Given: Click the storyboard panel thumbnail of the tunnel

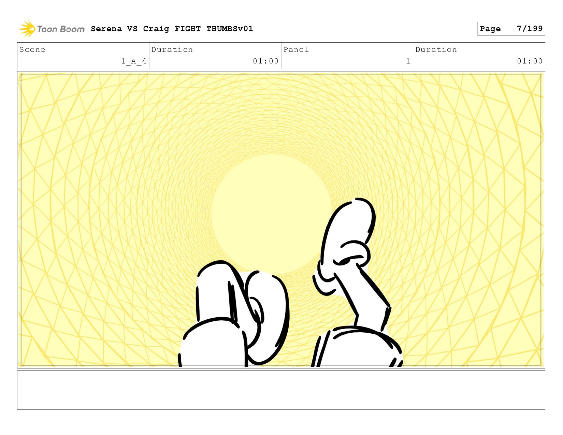Looking at the screenshot, I should 281,220.
